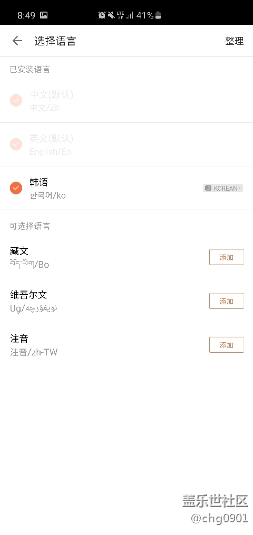Tap the picture notification icon in status bar
This screenshot has width=253, height=535.
click(x=44, y=15)
